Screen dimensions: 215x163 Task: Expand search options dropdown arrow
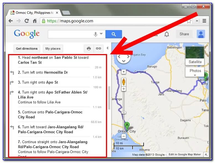tap(101, 34)
